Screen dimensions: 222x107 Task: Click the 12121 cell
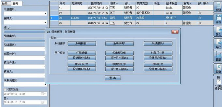[x=174, y=13]
